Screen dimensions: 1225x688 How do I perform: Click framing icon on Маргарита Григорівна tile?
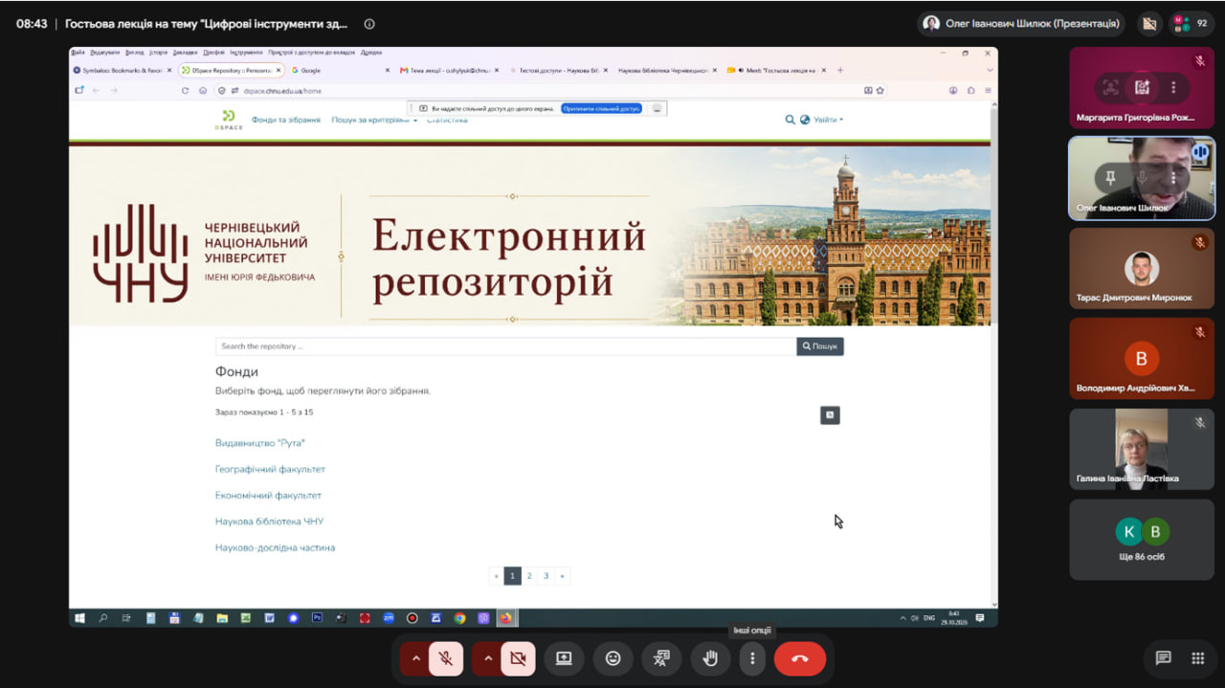1110,88
